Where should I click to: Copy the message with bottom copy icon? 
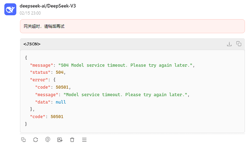[x=23, y=140]
